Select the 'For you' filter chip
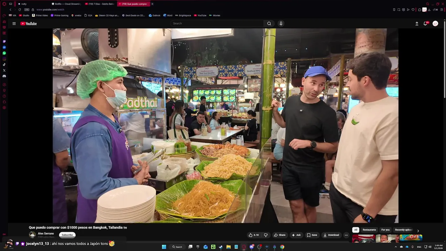The width and height of the screenshot is (446, 251). pyautogui.click(x=385, y=230)
